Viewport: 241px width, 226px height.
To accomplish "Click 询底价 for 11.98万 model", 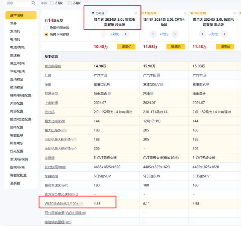I will click(x=175, y=47).
